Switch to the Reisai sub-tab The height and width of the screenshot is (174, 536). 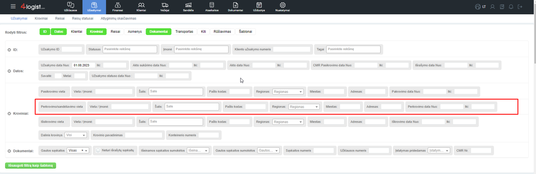coord(60,18)
